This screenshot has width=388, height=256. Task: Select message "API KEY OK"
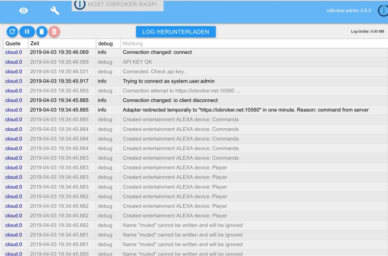tap(137, 62)
